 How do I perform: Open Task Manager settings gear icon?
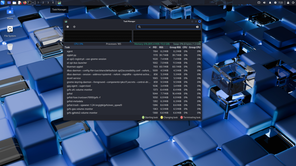(x=68, y=27)
